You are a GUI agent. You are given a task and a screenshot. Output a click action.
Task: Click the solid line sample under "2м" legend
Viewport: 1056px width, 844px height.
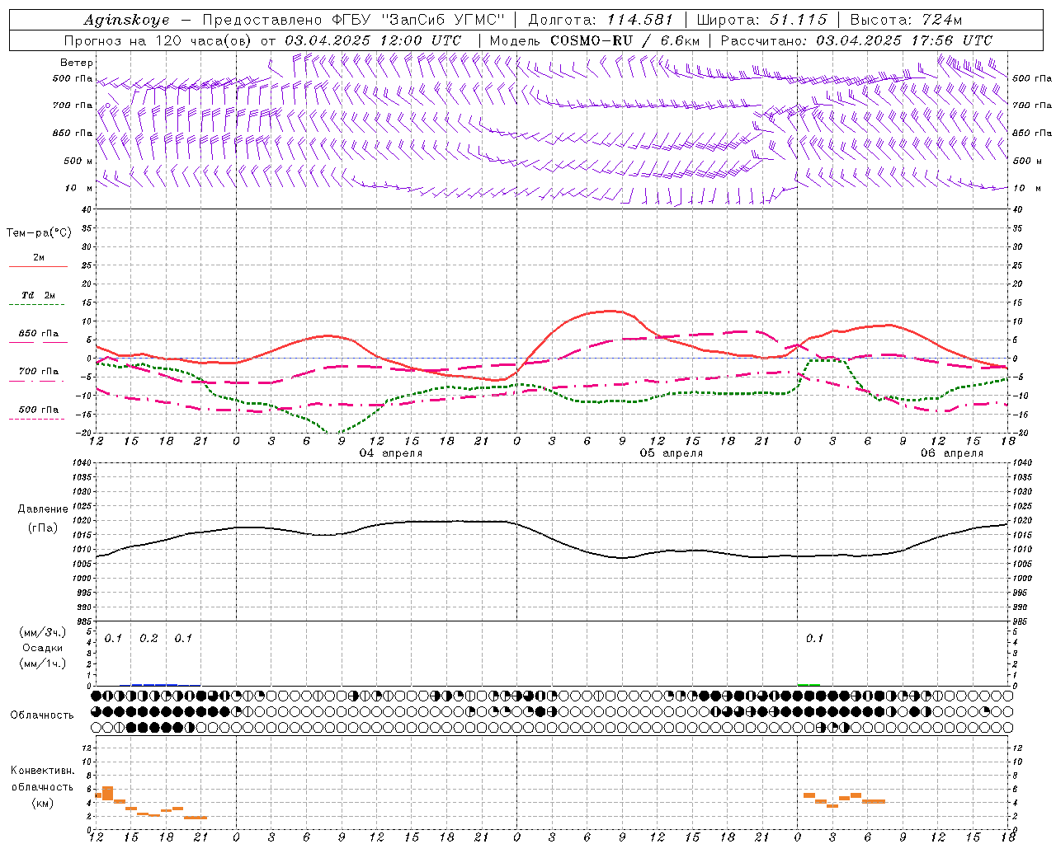(38, 267)
